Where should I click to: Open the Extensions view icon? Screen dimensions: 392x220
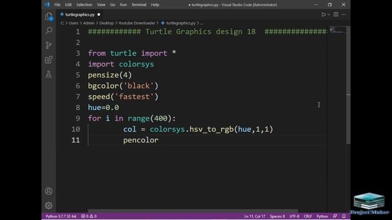(x=49, y=60)
